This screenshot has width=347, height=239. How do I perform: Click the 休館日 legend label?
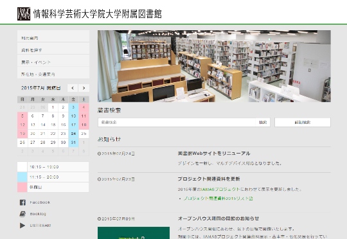(35, 187)
